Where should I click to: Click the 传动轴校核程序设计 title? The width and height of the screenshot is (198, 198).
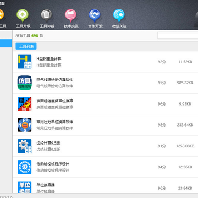53,164
